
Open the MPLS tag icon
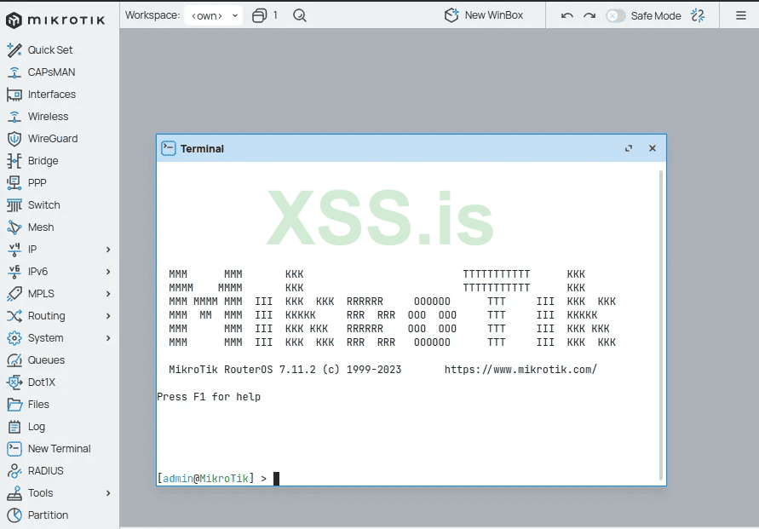pos(14,294)
